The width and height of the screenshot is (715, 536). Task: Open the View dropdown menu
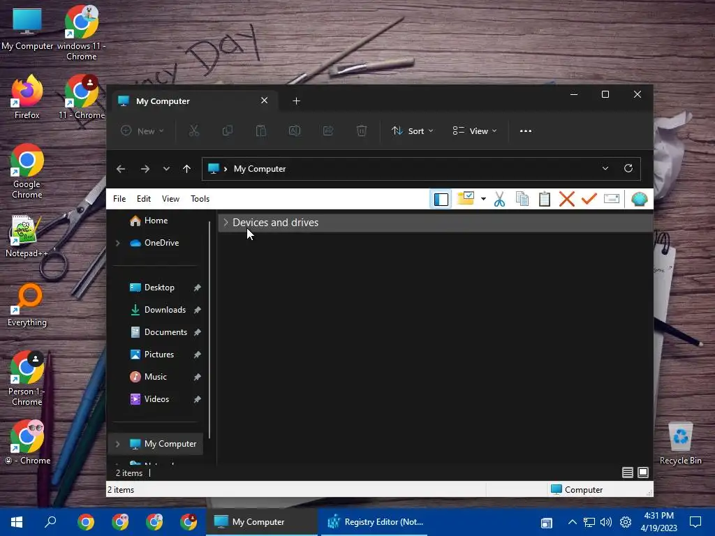475,131
